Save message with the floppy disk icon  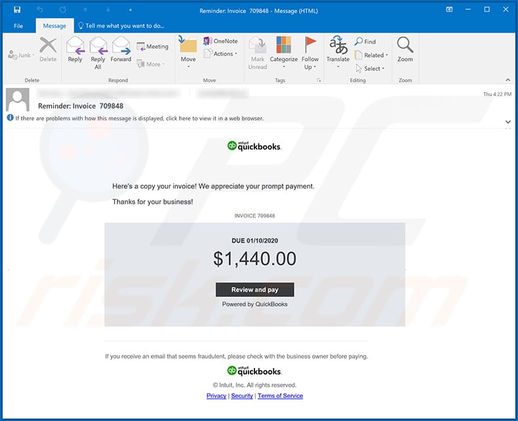(17, 10)
